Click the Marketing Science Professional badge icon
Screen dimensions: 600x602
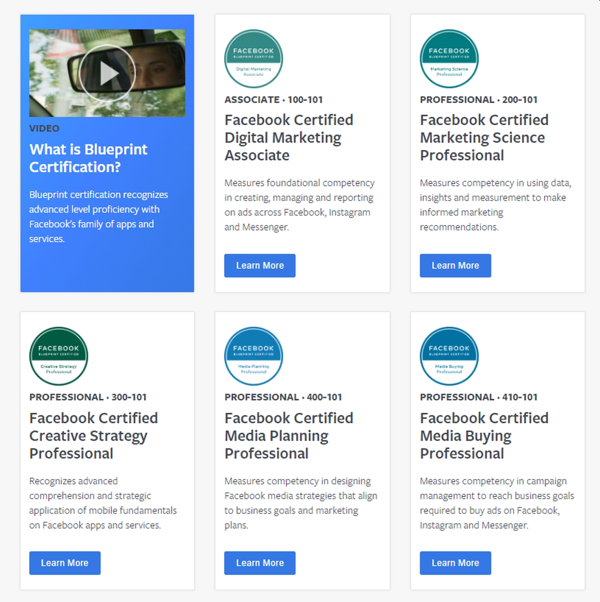pos(449,59)
